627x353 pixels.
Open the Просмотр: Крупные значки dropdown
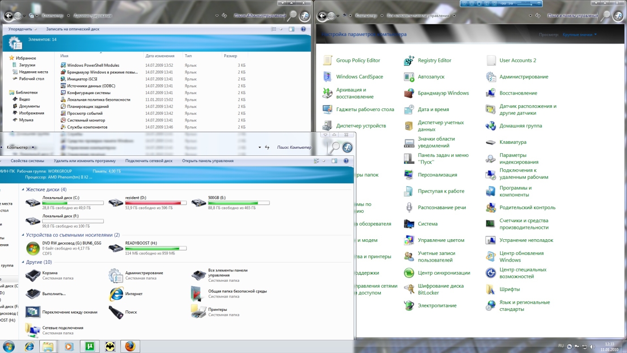coord(580,34)
